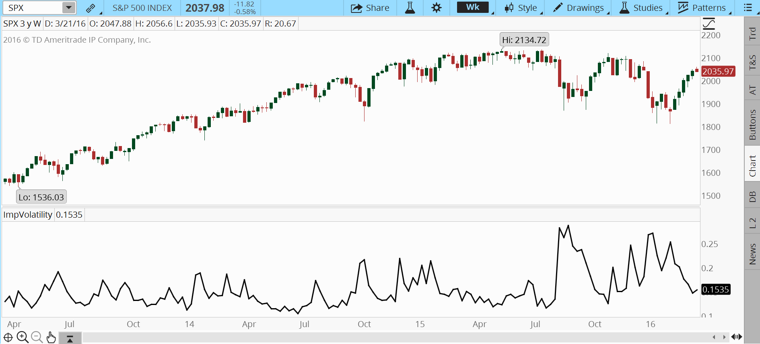This screenshot has height=344, width=760.
Task: Select the crosshair pan tool icon
Action: pos(8,337)
